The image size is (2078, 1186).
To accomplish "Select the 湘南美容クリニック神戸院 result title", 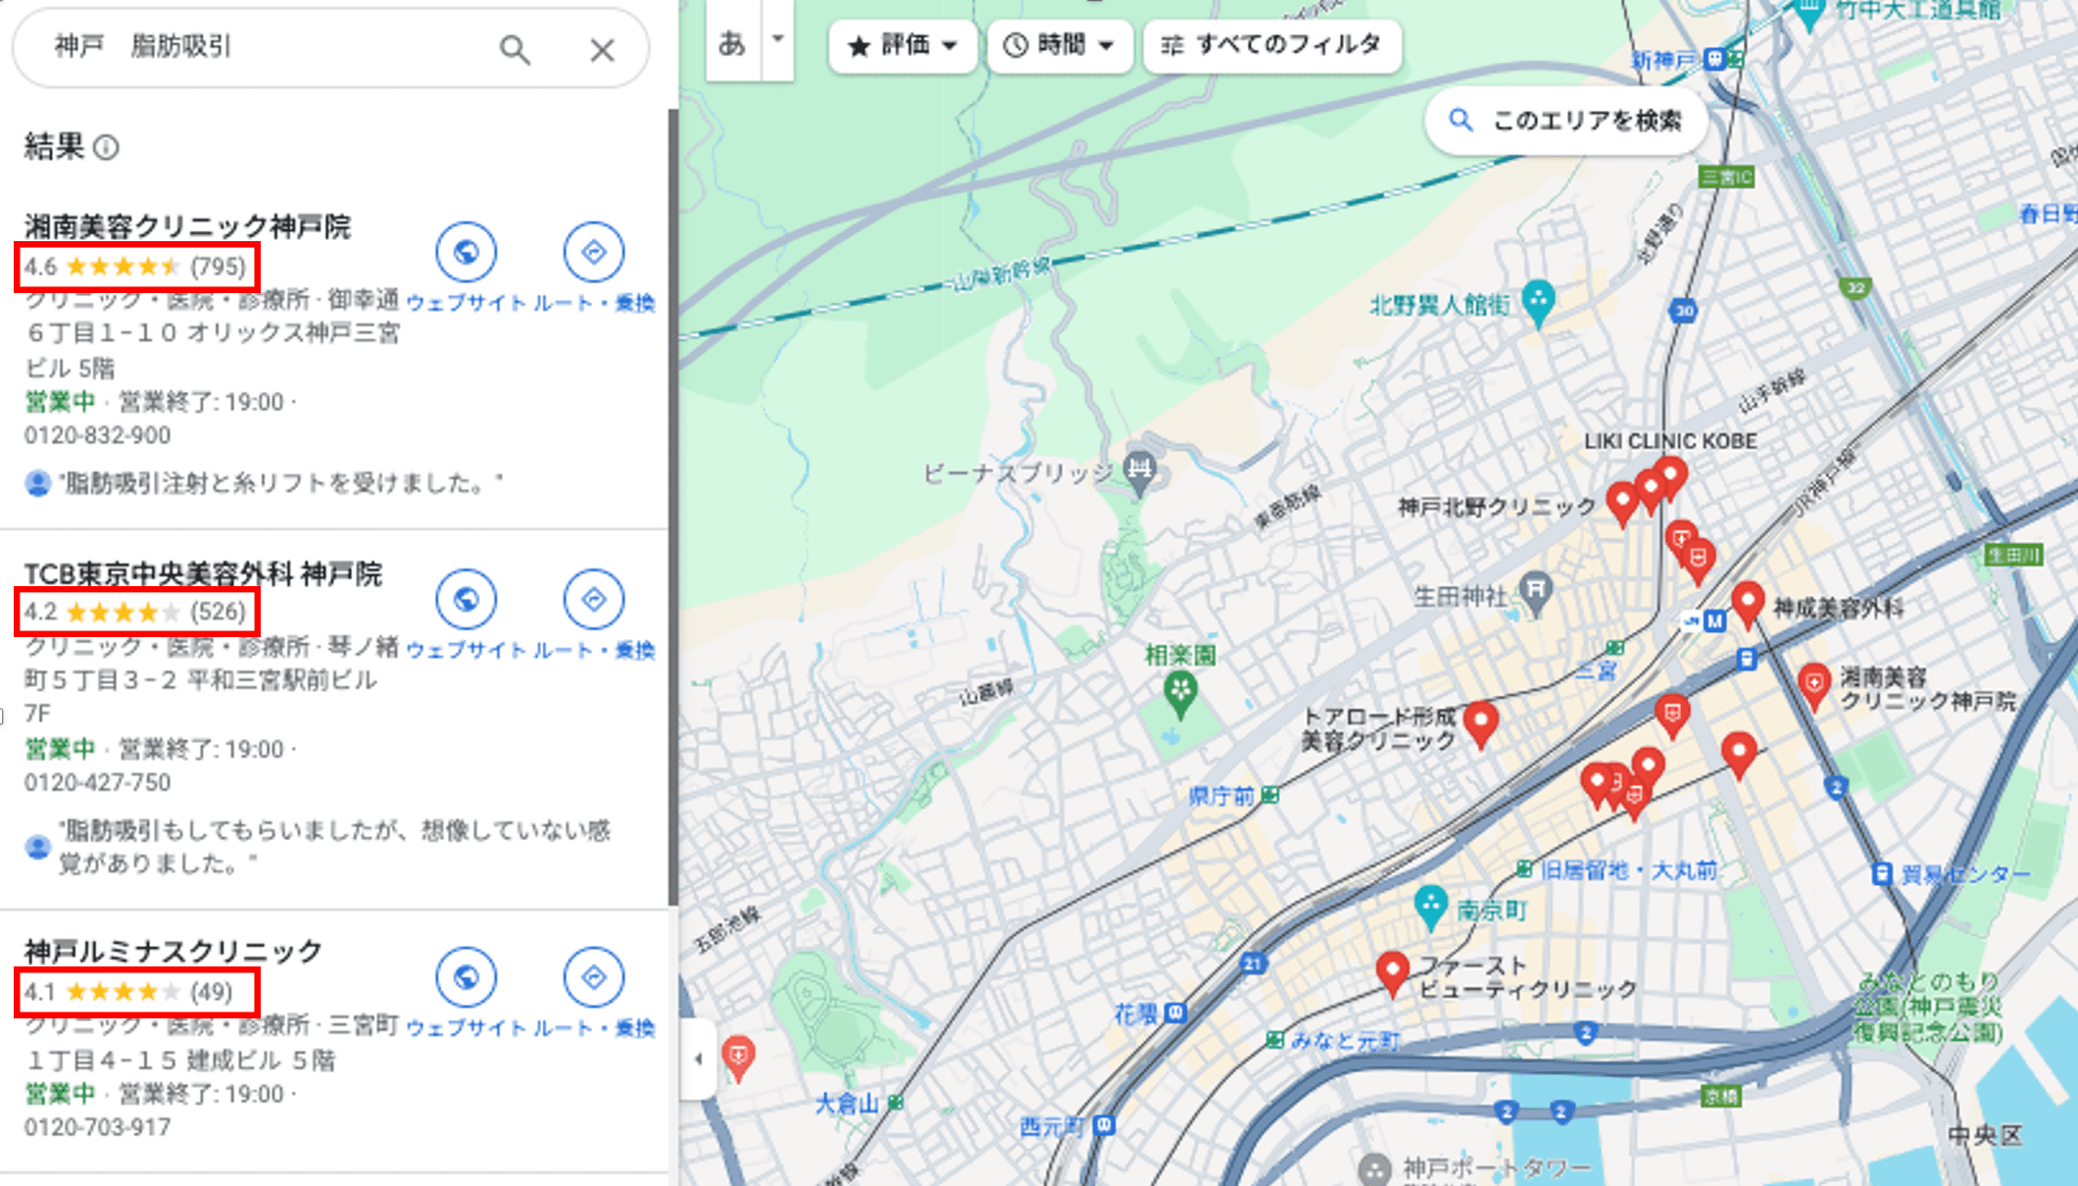I will (187, 226).
